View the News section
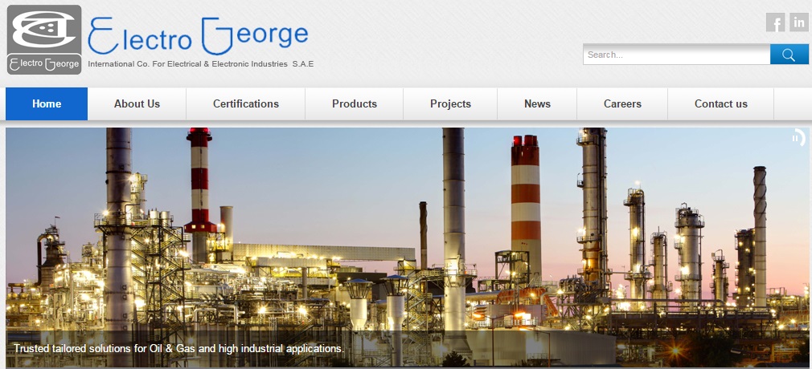 537,103
